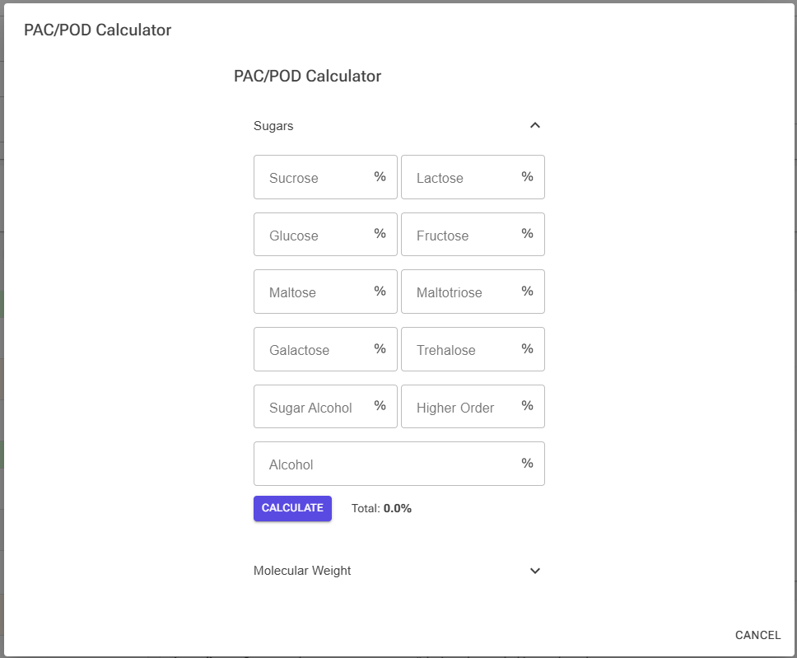Click the percent symbol in Alcohol field
The width and height of the screenshot is (797, 658).
[x=527, y=463]
